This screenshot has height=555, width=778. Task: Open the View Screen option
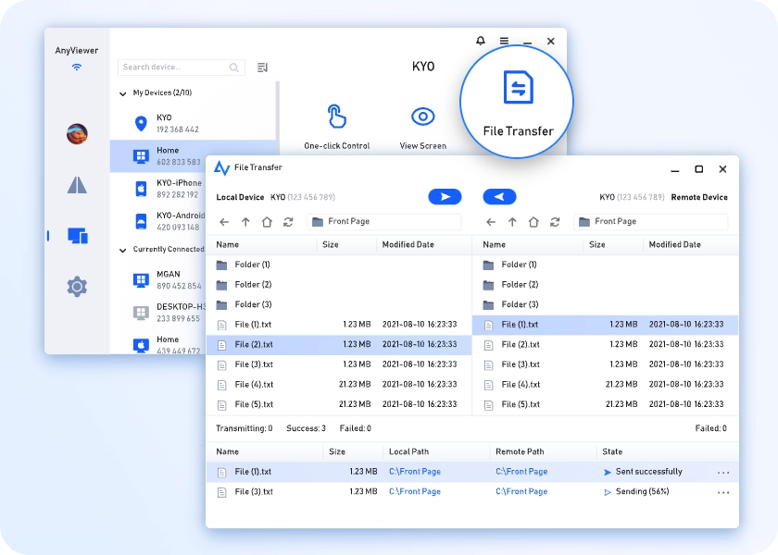click(422, 117)
